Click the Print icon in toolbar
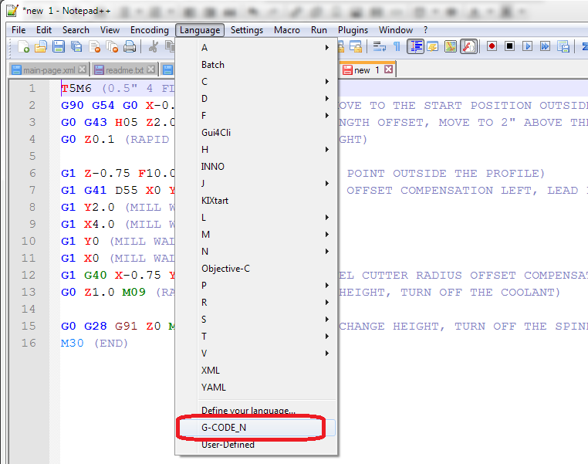 pyautogui.click(x=130, y=47)
